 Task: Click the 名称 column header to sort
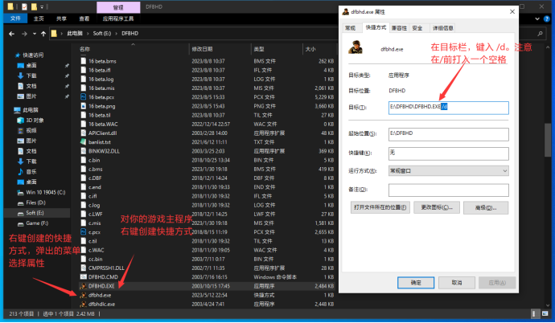(85, 49)
